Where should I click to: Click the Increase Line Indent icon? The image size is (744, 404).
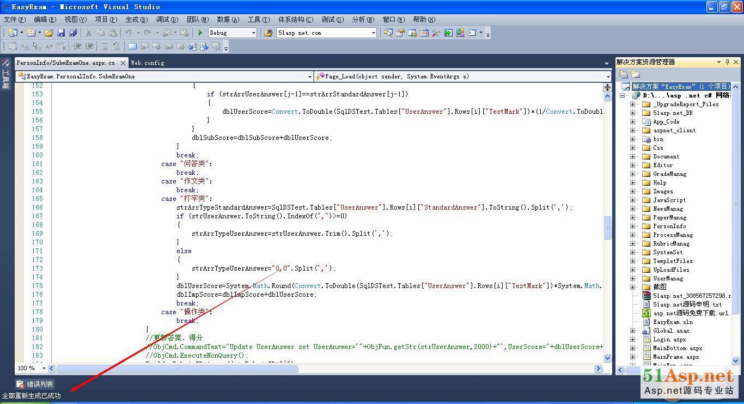coord(89,47)
